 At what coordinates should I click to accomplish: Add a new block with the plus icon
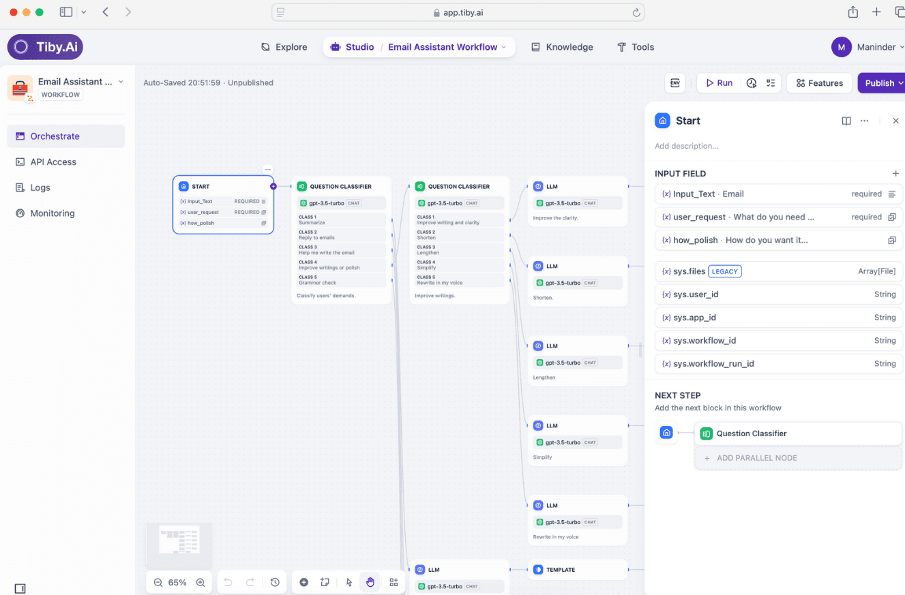[304, 582]
